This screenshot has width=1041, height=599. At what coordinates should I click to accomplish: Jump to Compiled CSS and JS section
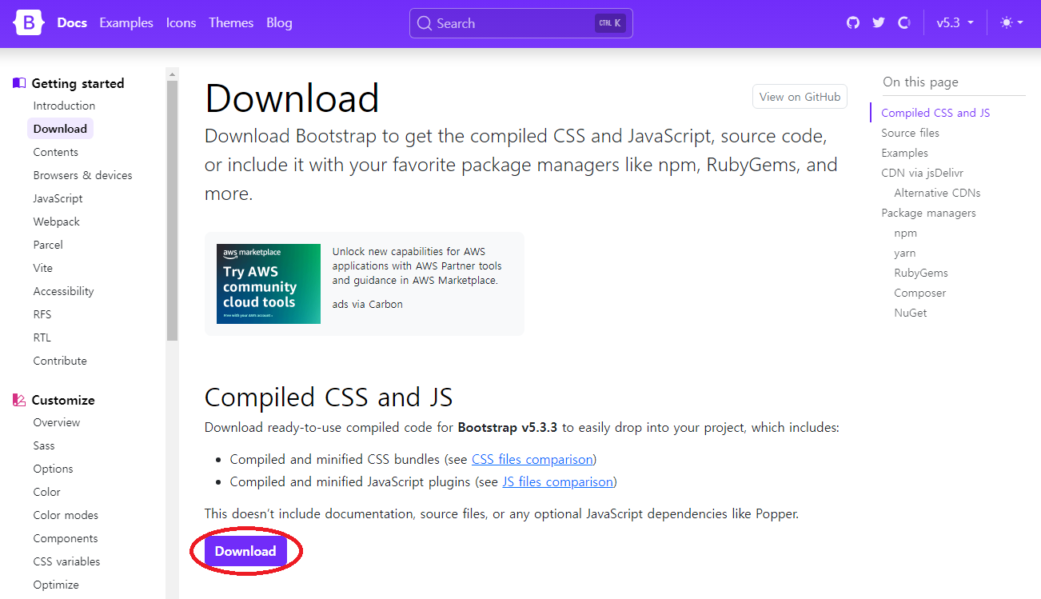935,113
